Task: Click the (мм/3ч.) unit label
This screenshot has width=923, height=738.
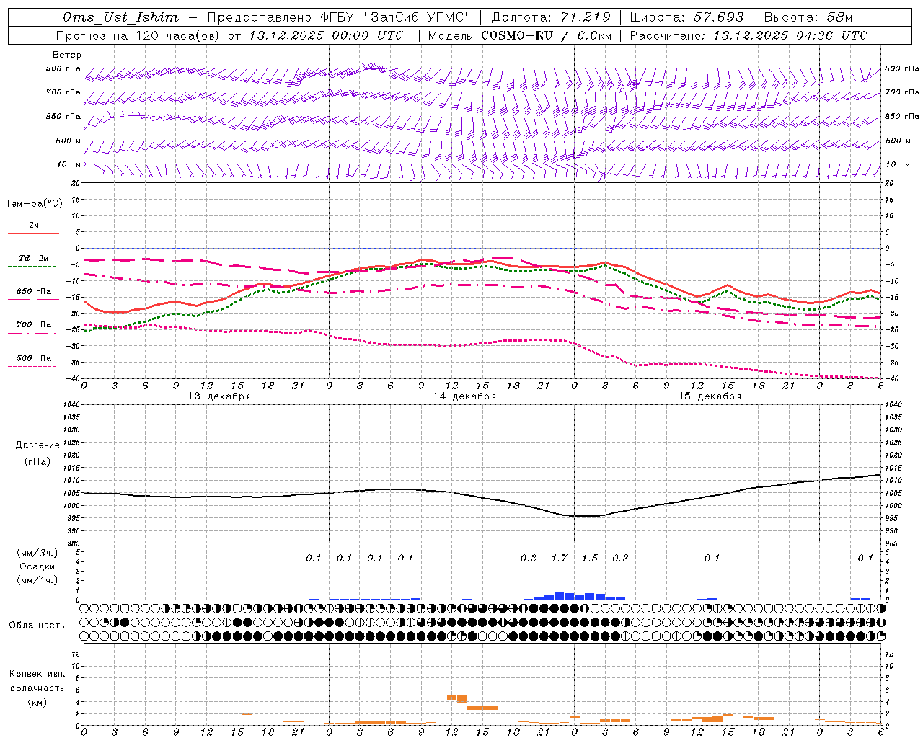Action: 37,553
